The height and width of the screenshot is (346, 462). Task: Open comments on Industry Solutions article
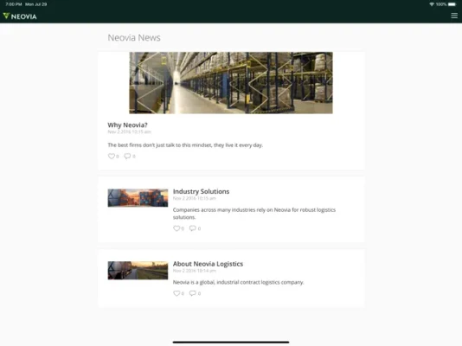[x=193, y=228]
